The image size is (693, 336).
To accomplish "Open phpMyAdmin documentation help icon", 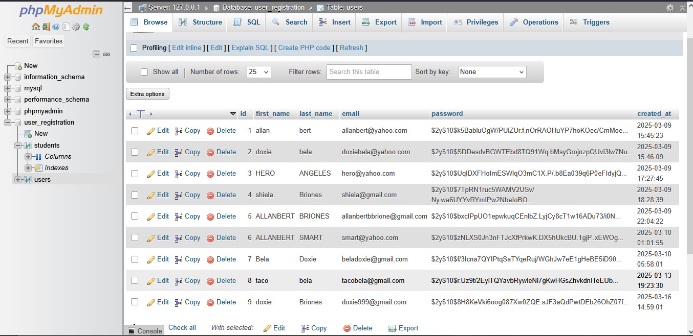I will (56, 27).
